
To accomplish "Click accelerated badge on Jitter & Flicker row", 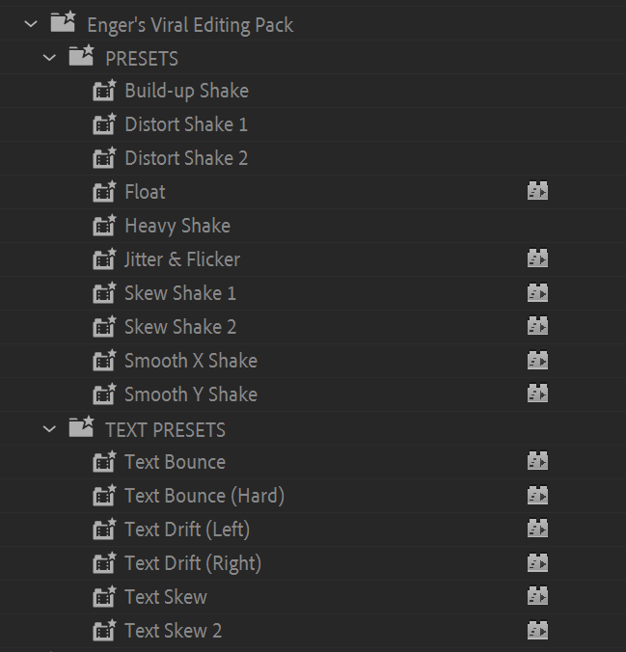I will 537,259.
